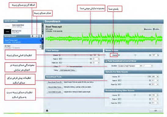Viewport: 167px width, 117px height.
Task: Click Defaults For Slide Sounds Fade Out increase arrow
Action: 150,85
